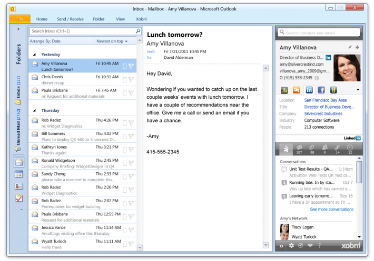Show attachments tab with 98 count
The width and height of the screenshot is (374, 261).
(x=312, y=149)
